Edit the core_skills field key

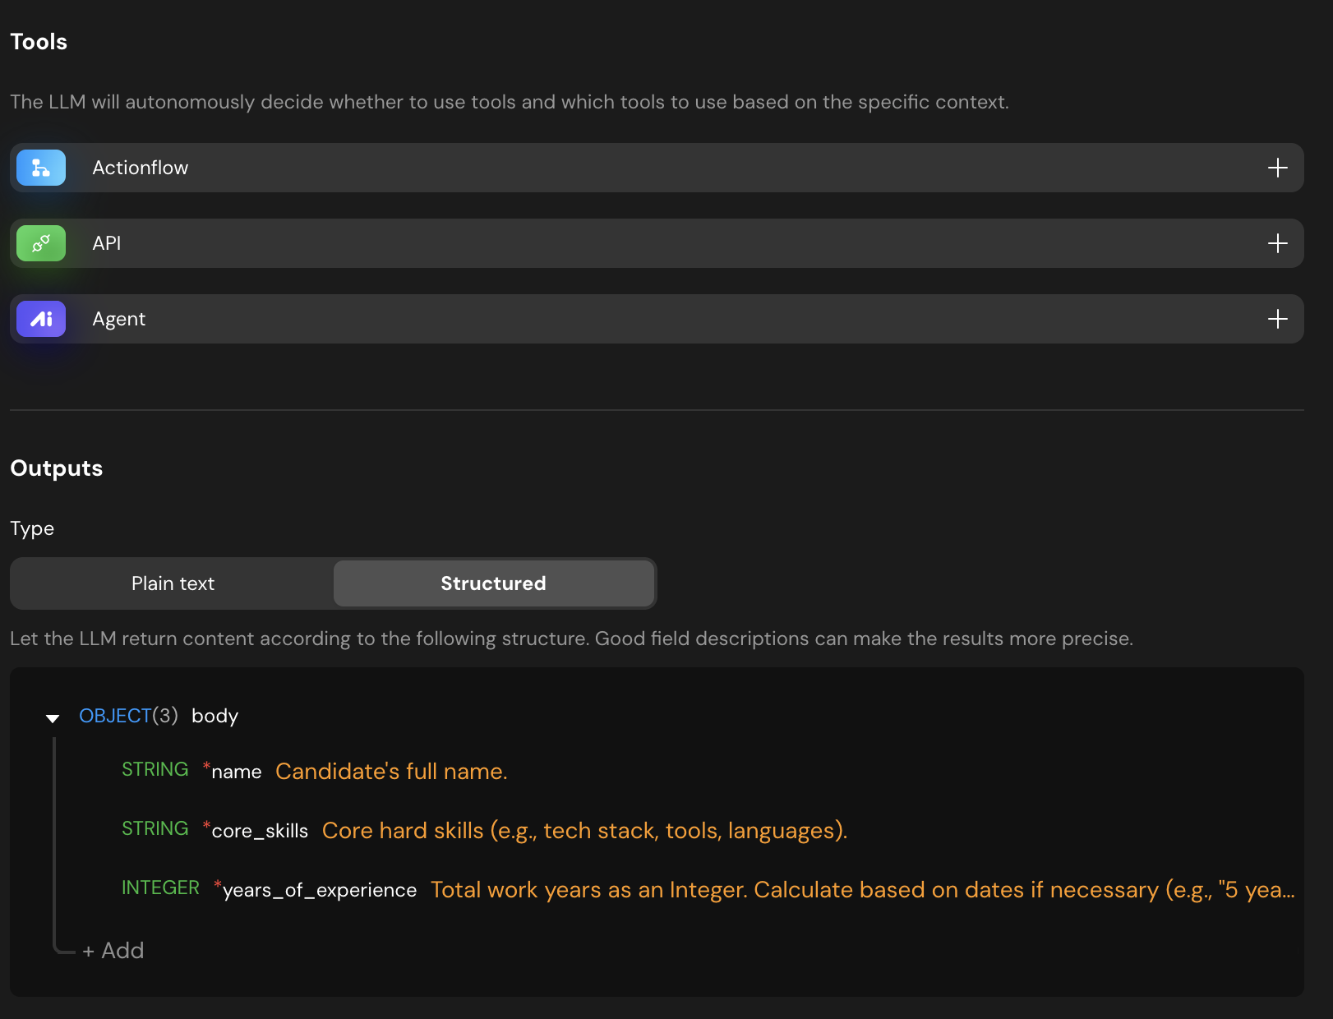(x=260, y=831)
